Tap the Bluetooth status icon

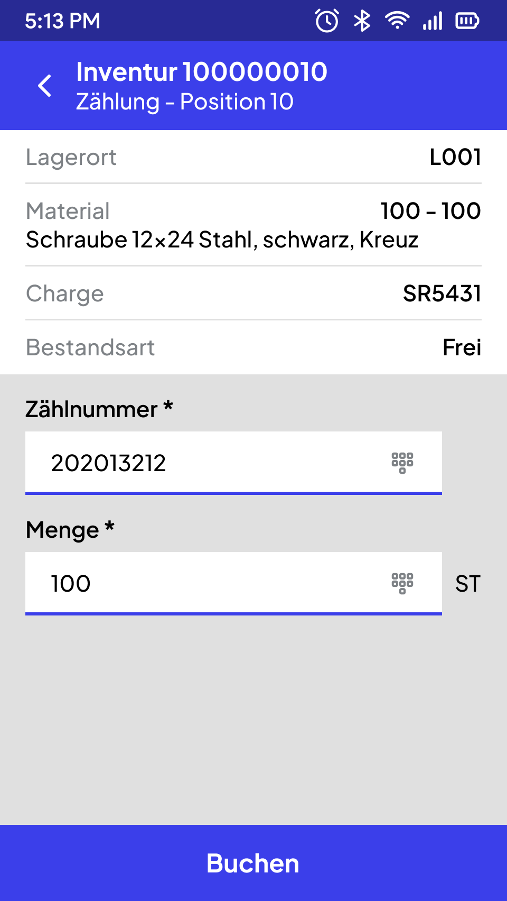pos(362,21)
